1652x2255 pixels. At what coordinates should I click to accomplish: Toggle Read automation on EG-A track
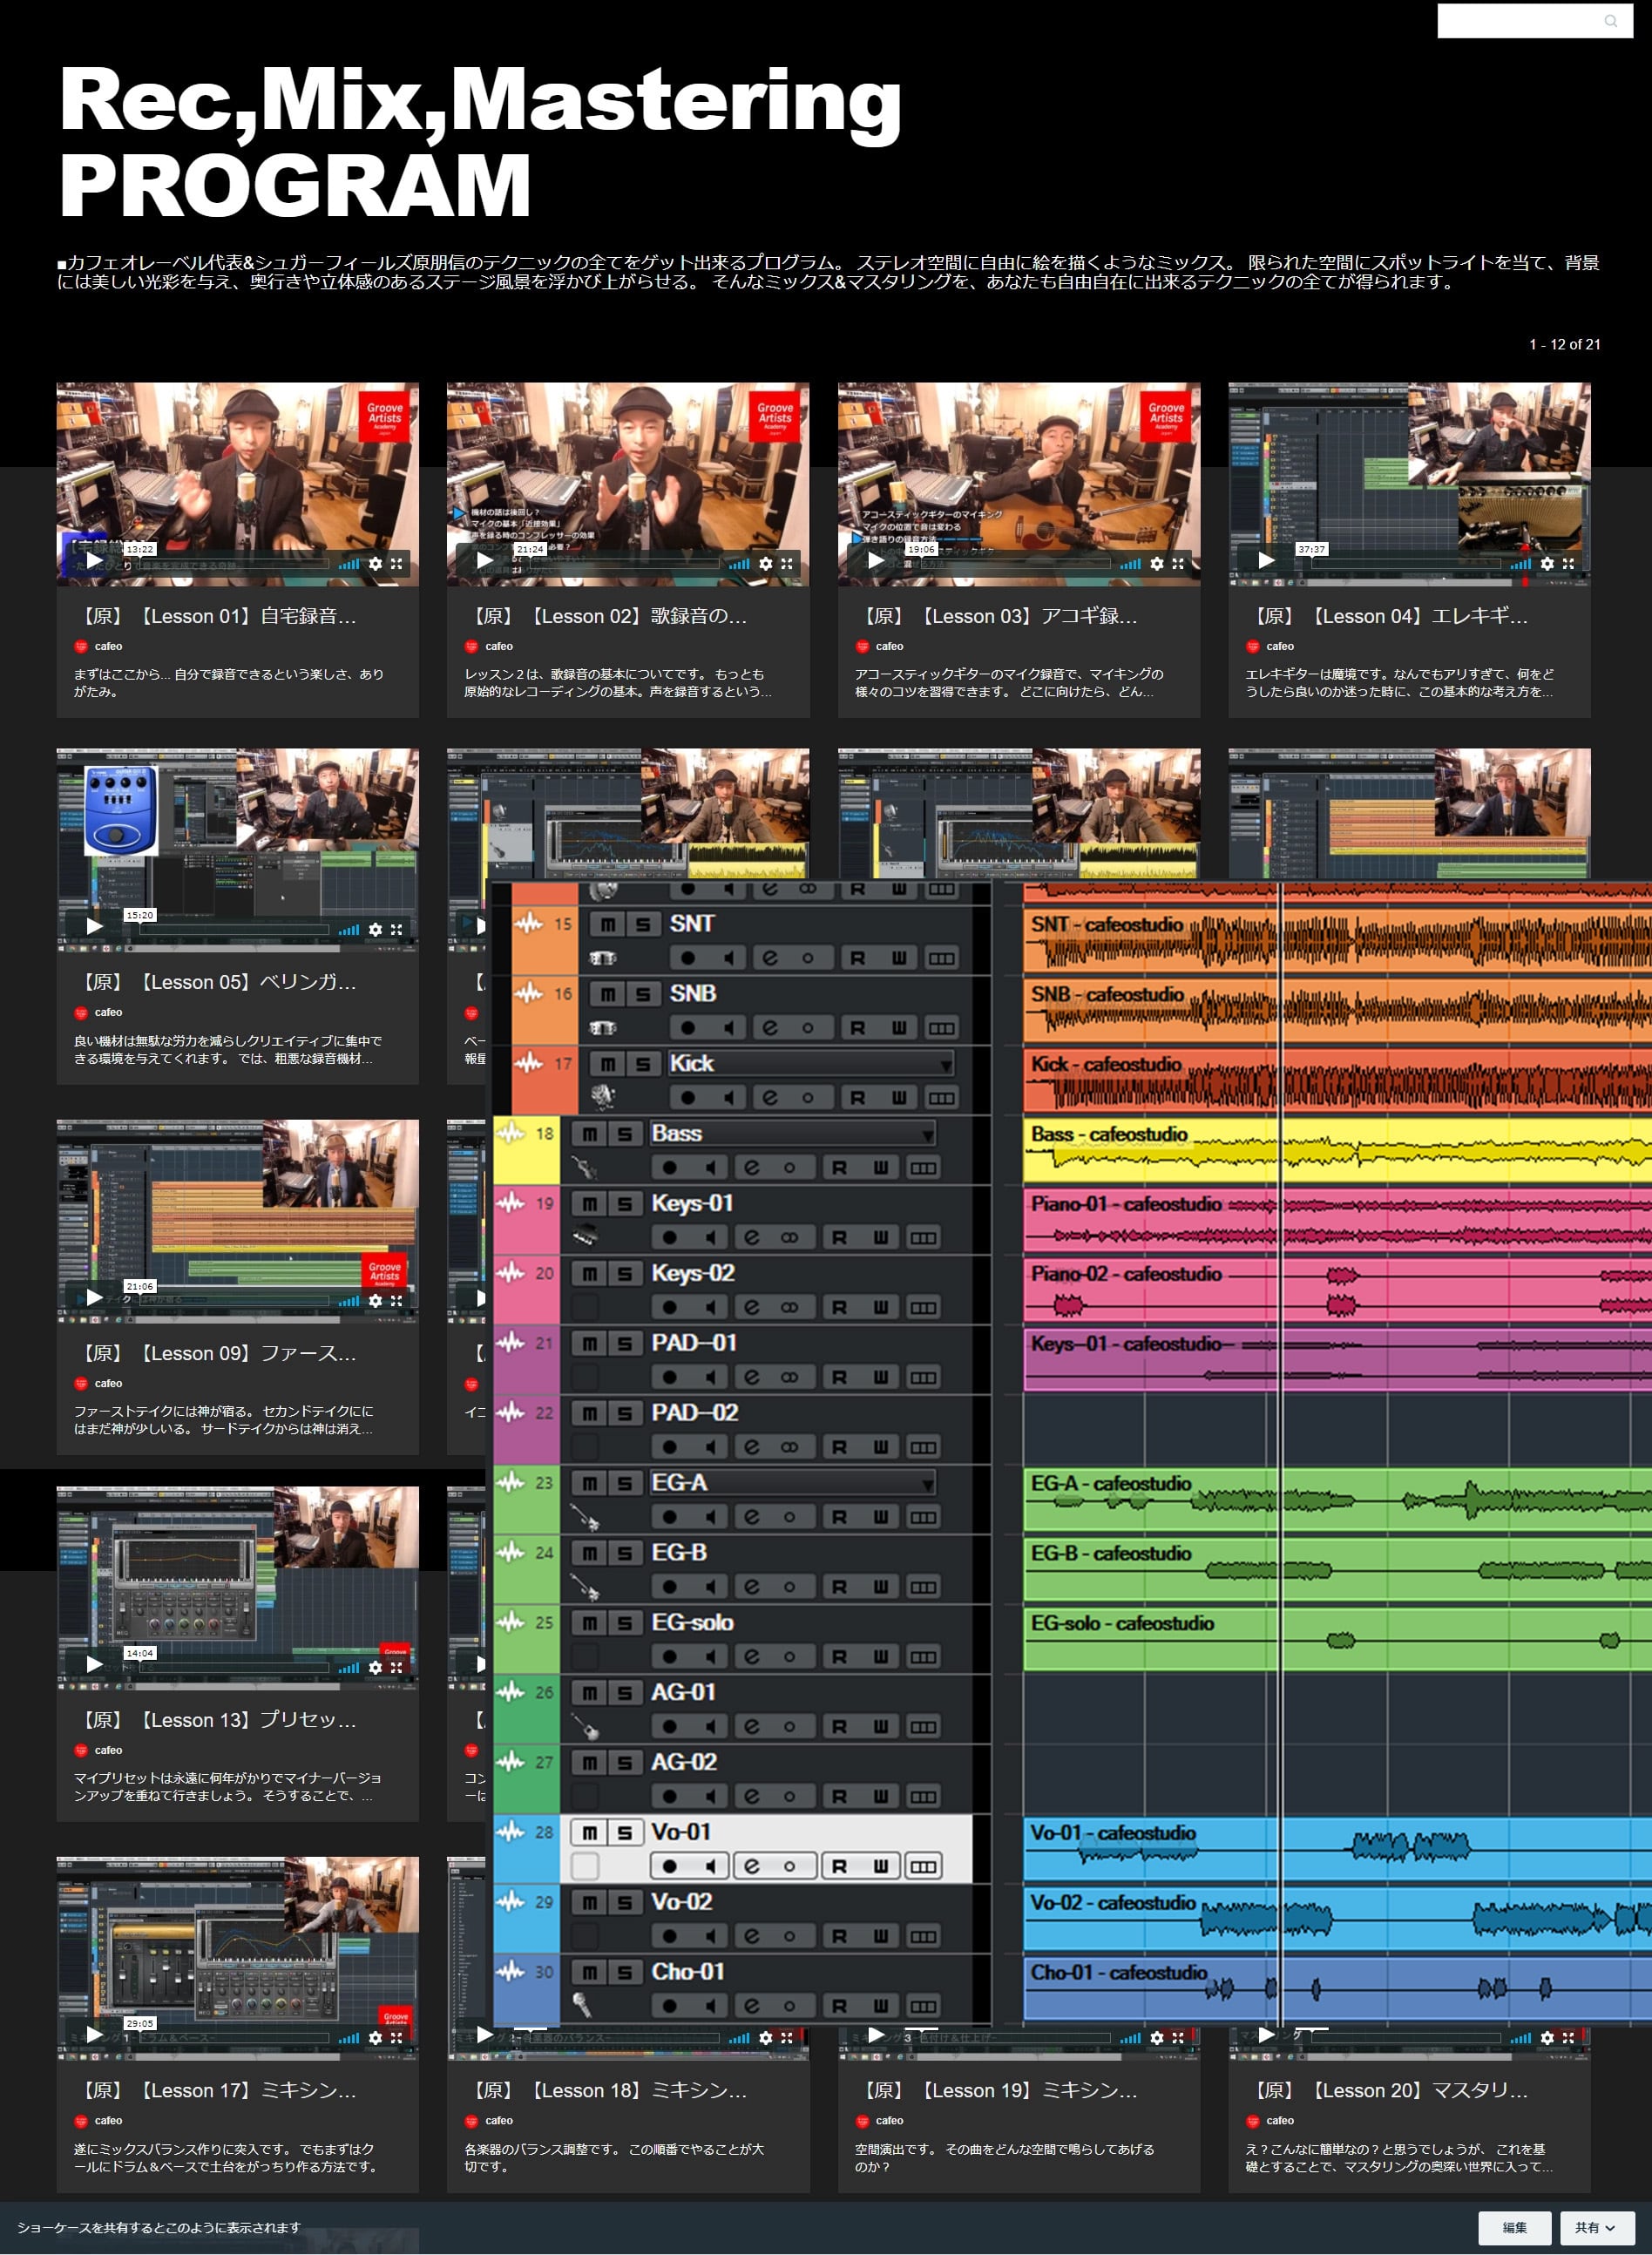[x=839, y=1517]
